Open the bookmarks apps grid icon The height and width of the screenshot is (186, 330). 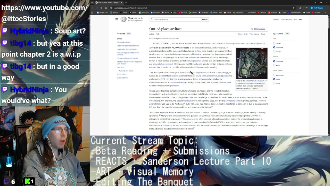(92, 12)
